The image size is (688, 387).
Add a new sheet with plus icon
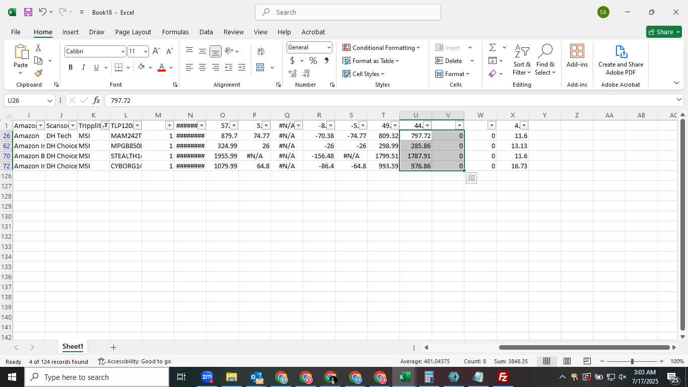pyautogui.click(x=113, y=347)
